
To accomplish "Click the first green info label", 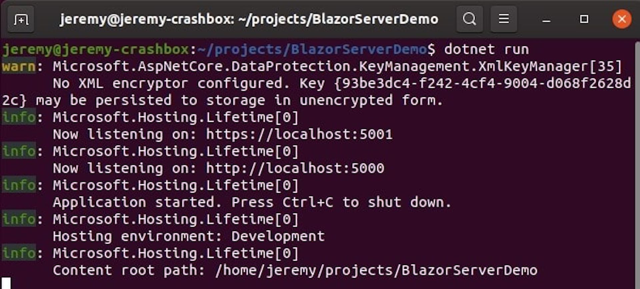I will 19,118.
